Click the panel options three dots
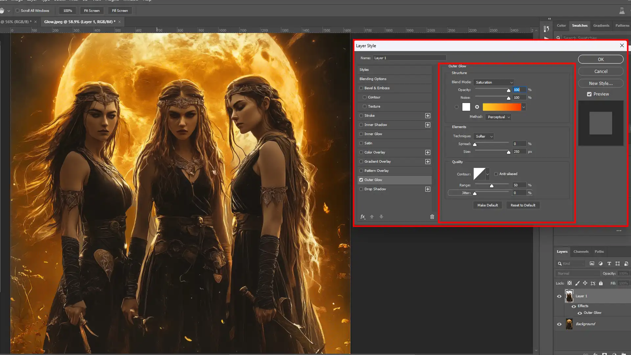The height and width of the screenshot is (355, 631). [x=619, y=231]
